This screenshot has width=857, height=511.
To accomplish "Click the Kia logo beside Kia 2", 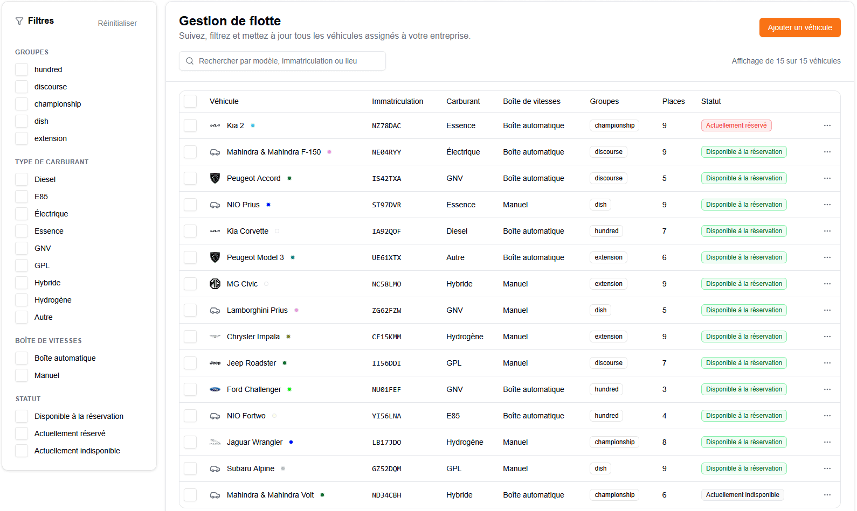I will click(x=215, y=125).
